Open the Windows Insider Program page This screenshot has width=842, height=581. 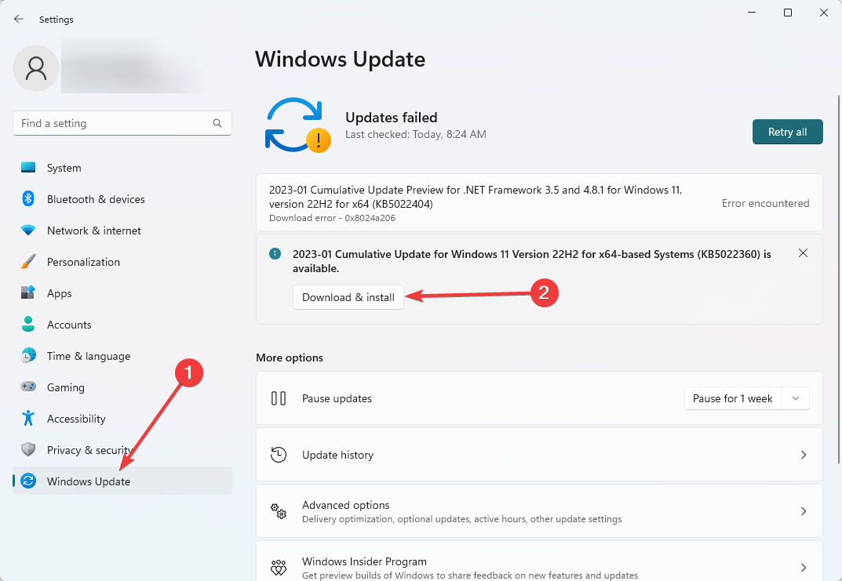tap(539, 561)
